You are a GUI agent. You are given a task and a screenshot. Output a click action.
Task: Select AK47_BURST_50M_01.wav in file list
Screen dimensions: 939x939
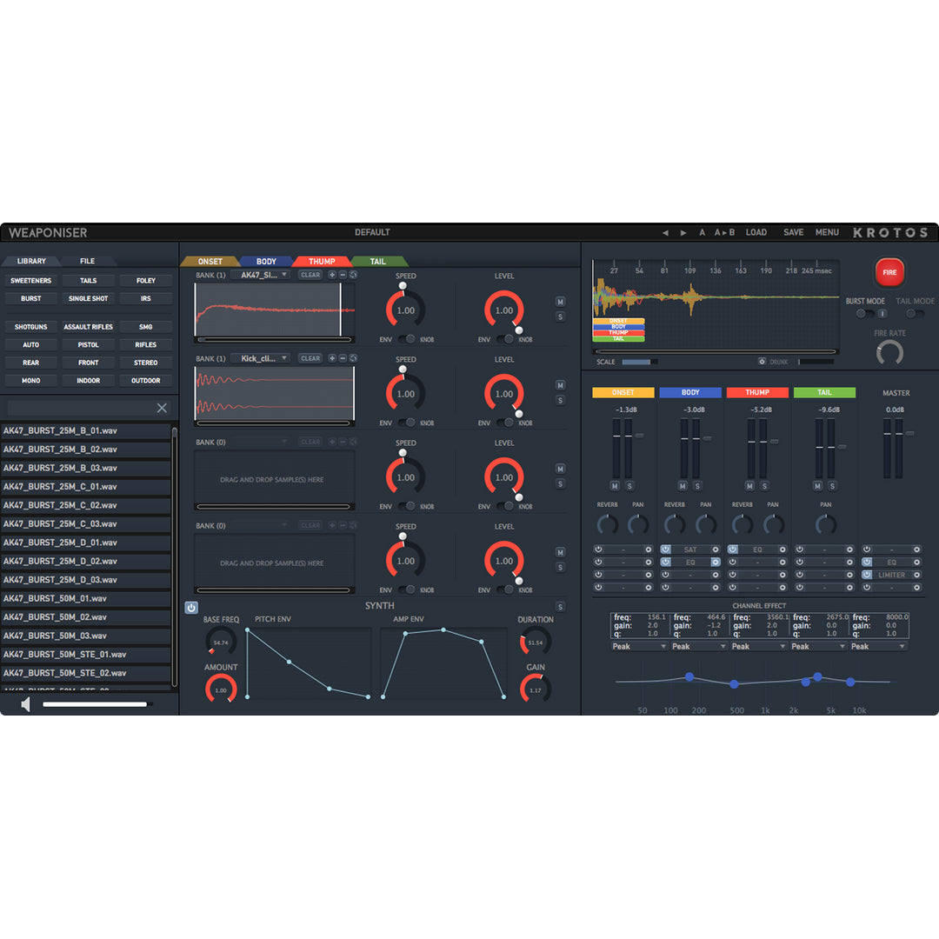click(85, 599)
